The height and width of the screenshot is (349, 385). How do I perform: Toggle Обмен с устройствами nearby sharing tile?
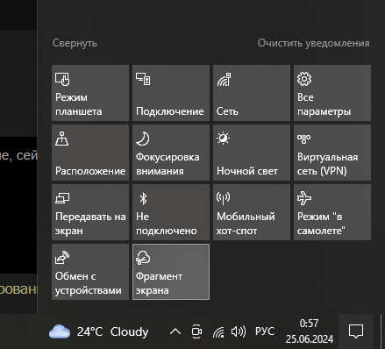coord(90,272)
